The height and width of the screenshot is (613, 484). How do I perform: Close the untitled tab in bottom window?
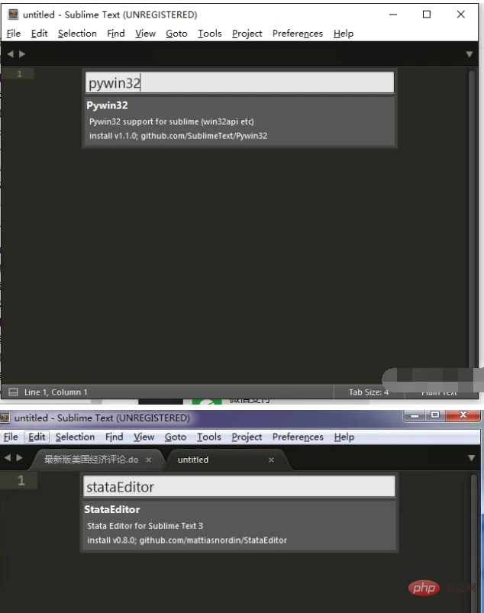point(271,460)
